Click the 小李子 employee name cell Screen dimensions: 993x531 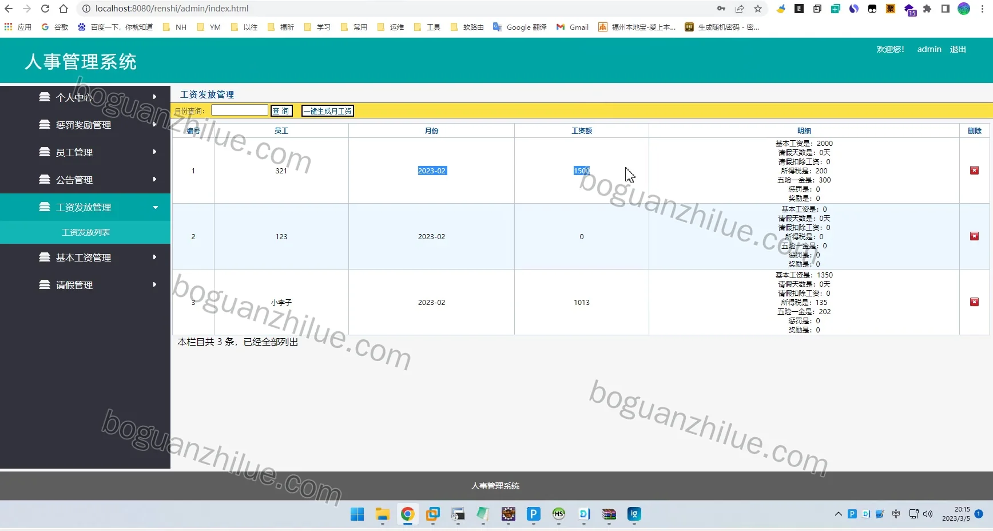[x=281, y=302]
